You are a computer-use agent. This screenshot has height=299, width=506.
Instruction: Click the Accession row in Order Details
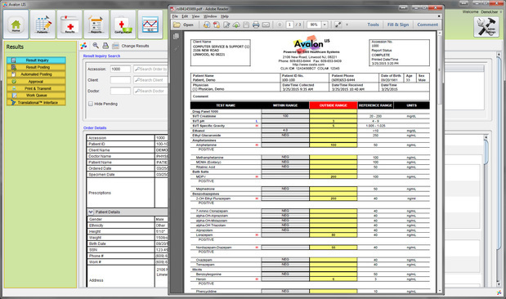point(128,138)
